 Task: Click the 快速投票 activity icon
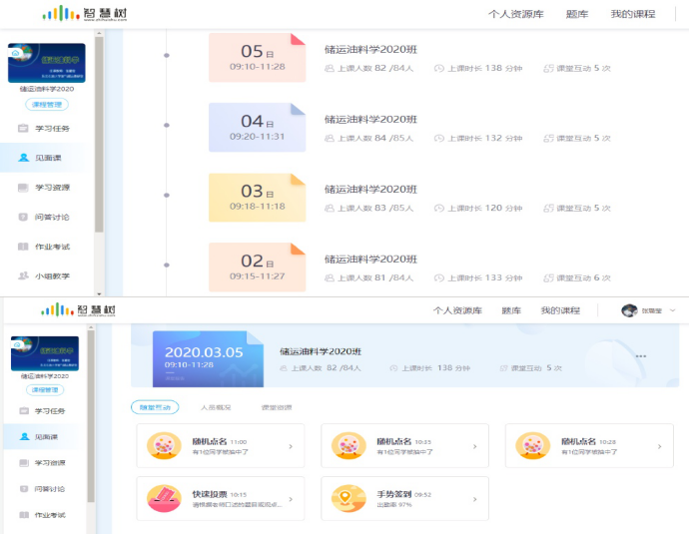tap(163, 498)
